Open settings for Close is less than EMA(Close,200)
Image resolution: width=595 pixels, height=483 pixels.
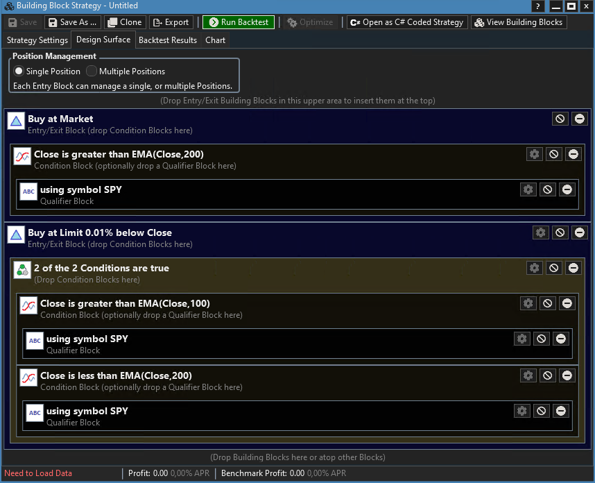pos(528,375)
